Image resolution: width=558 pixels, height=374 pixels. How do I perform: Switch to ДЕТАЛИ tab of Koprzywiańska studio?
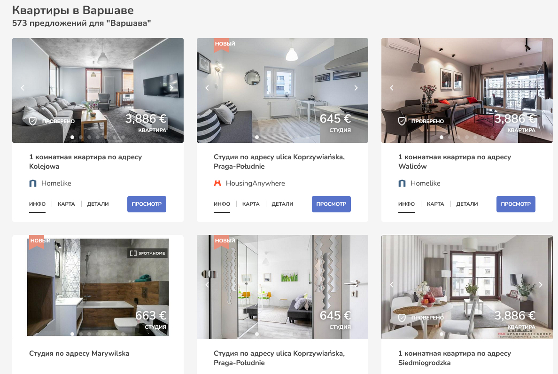click(x=282, y=204)
